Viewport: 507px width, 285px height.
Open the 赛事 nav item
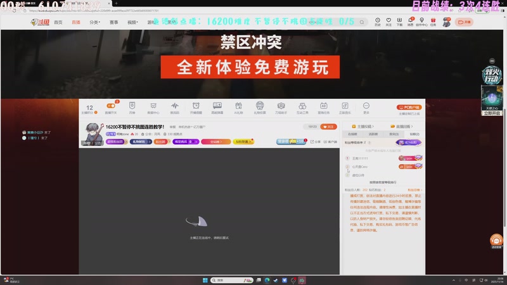[x=114, y=22]
